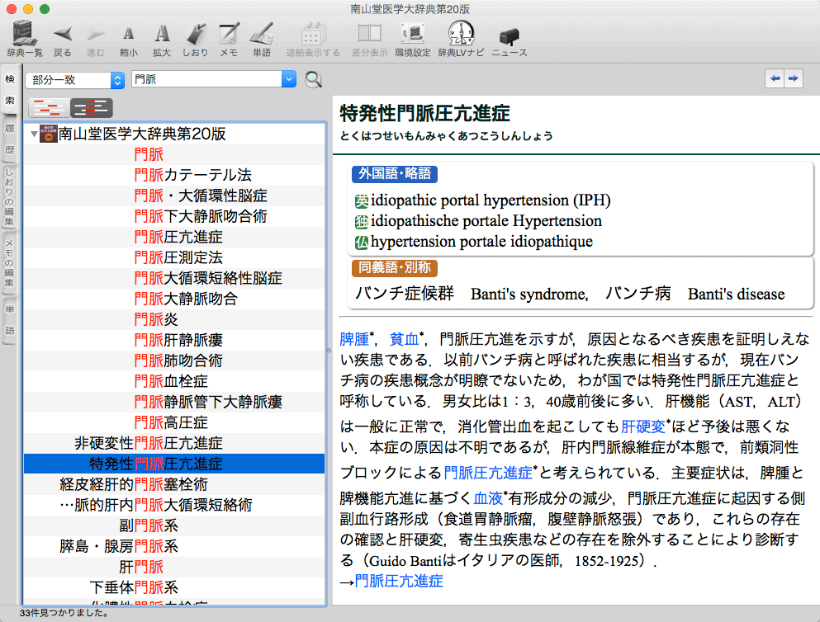
Task: Open 環境設定 preferences
Action: [413, 37]
